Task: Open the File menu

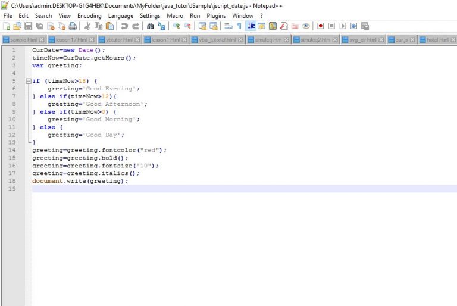Action: (8, 15)
